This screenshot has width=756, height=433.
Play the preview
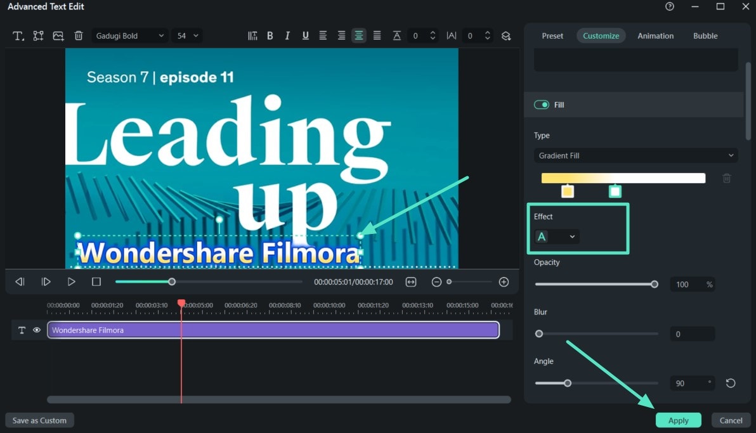pos(72,281)
